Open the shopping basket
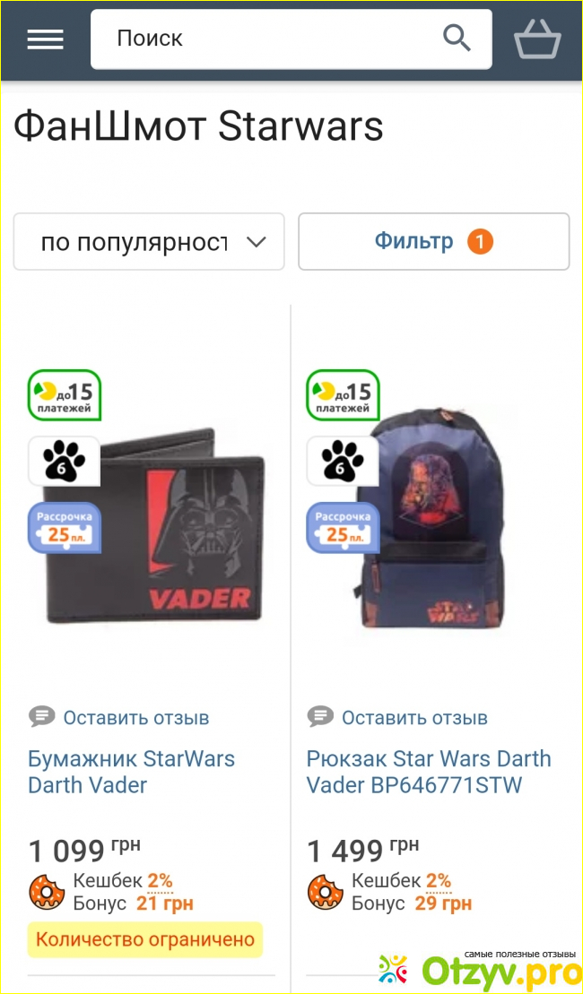Image resolution: width=583 pixels, height=994 pixels. 537,39
